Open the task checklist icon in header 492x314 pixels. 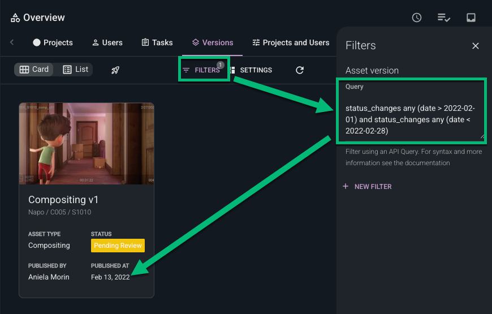pyautogui.click(x=444, y=18)
